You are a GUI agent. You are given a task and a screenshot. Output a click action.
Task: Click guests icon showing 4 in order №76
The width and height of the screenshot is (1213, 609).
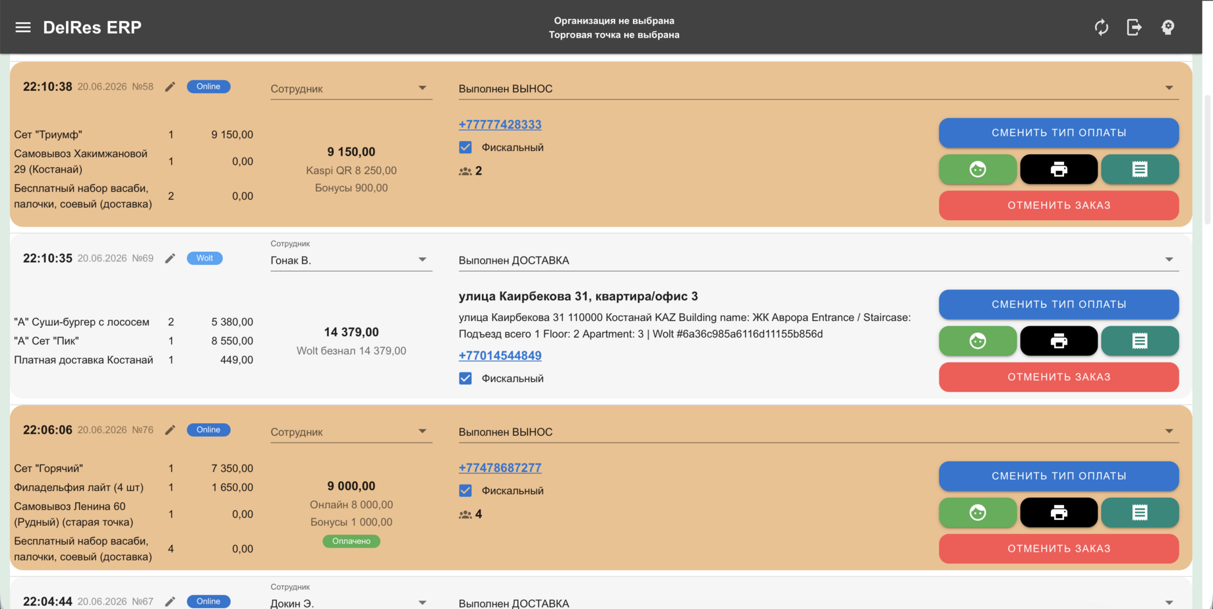[465, 514]
